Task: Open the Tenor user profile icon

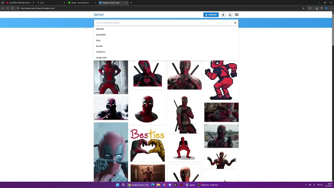Action: (x=230, y=15)
